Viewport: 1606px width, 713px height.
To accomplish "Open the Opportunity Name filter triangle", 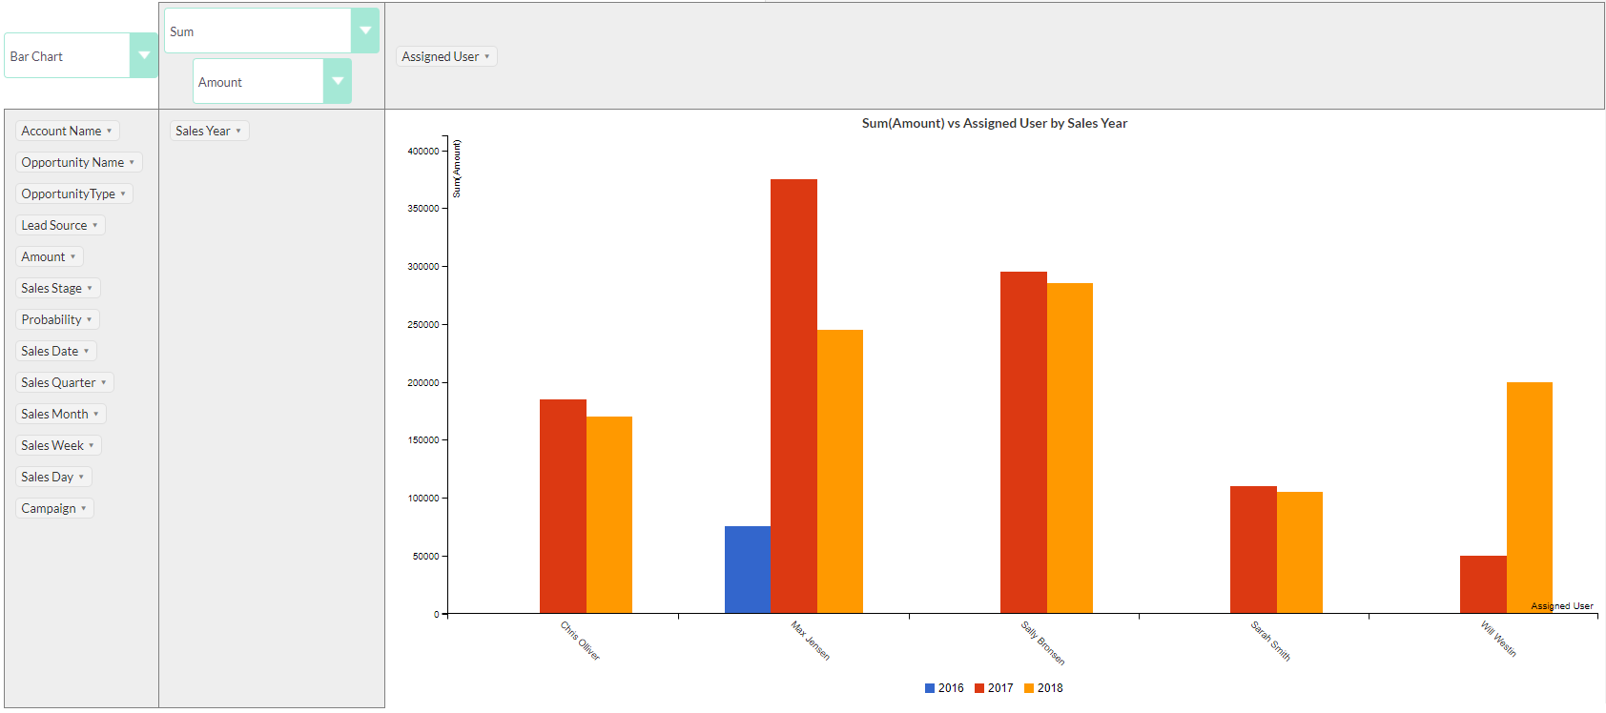I will tap(132, 163).
